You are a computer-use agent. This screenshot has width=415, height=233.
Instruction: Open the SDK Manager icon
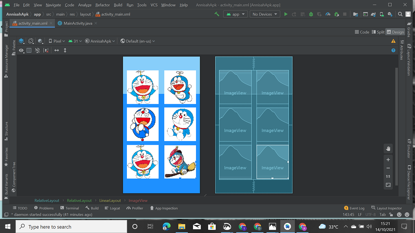tap(390, 14)
